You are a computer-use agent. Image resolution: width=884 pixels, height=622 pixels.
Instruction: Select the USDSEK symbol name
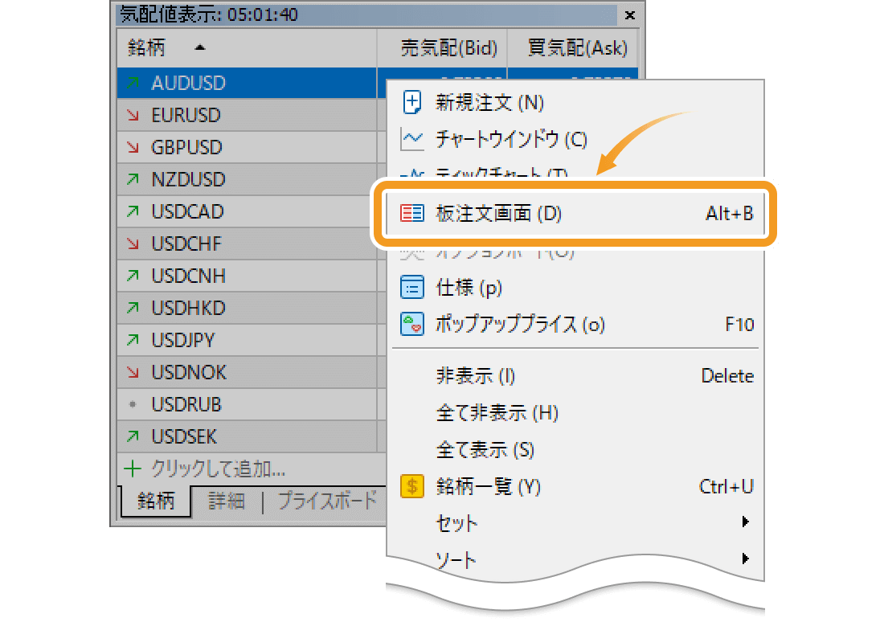click(x=184, y=436)
